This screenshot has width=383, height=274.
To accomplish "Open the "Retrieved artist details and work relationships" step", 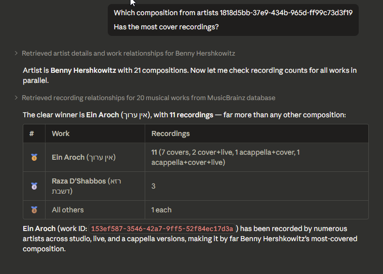I will click(128, 53).
